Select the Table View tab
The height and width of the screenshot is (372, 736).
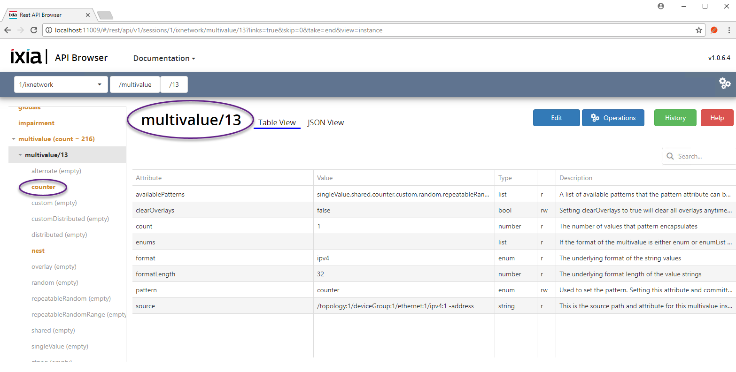coord(277,122)
